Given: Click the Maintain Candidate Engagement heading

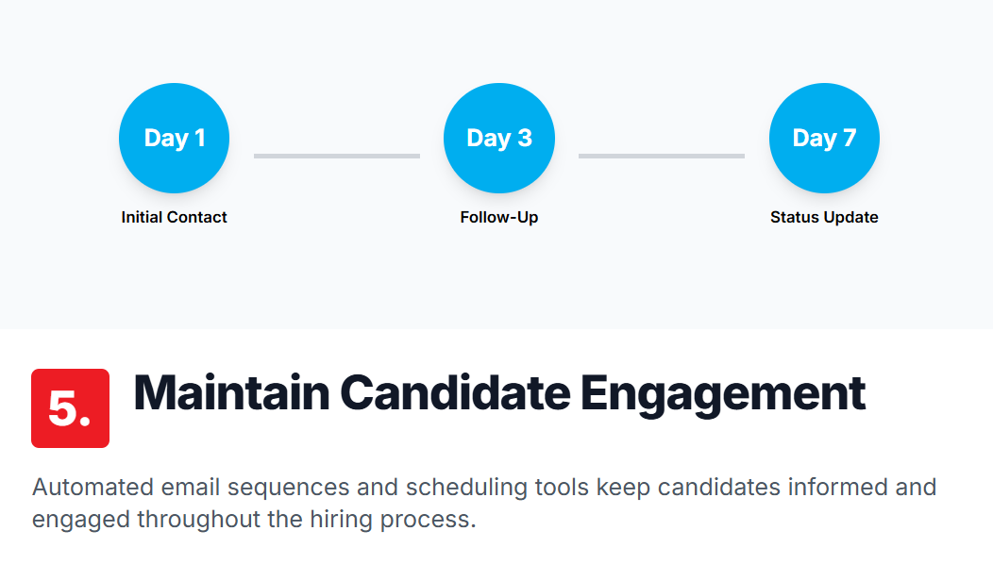Looking at the screenshot, I should point(499,393).
